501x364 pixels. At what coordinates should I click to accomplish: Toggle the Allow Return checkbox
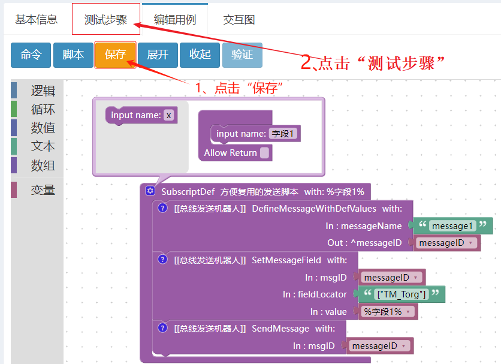pyautogui.click(x=264, y=152)
